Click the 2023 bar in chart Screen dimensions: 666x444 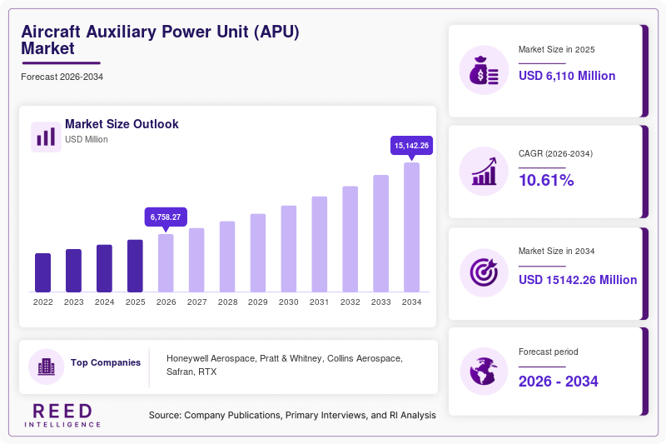[x=73, y=271]
